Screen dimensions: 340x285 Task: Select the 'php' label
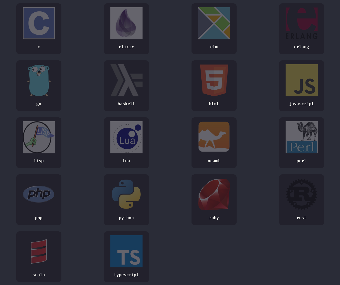point(39,218)
